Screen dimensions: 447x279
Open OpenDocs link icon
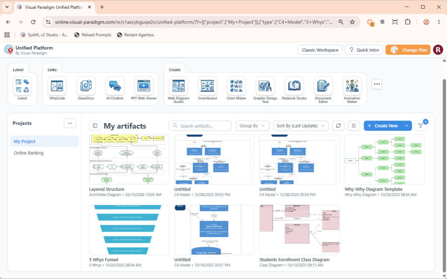point(86,86)
